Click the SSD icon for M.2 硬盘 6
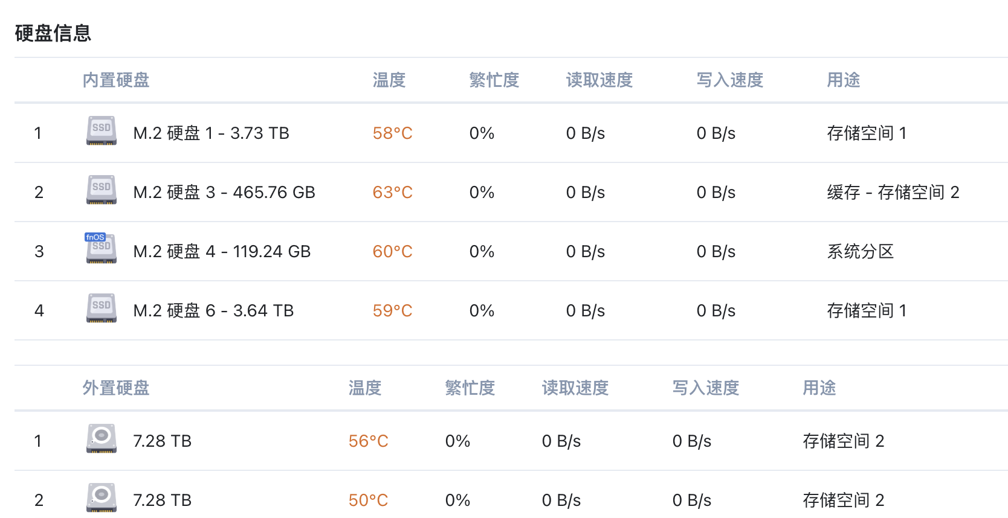Image resolution: width=1008 pixels, height=518 pixels. point(102,308)
